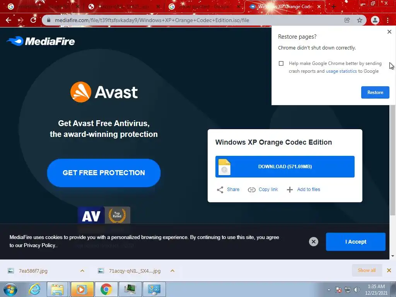Image resolution: width=396 pixels, height=297 pixels.
Task: Open the Chrome profile avatar
Action: 375,20
